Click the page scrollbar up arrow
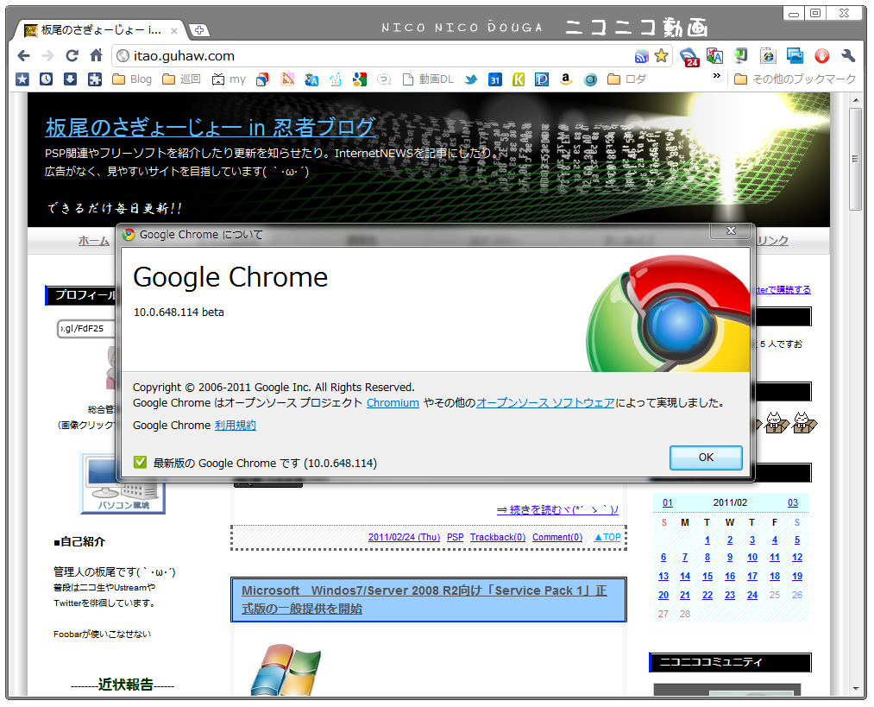 pos(856,100)
